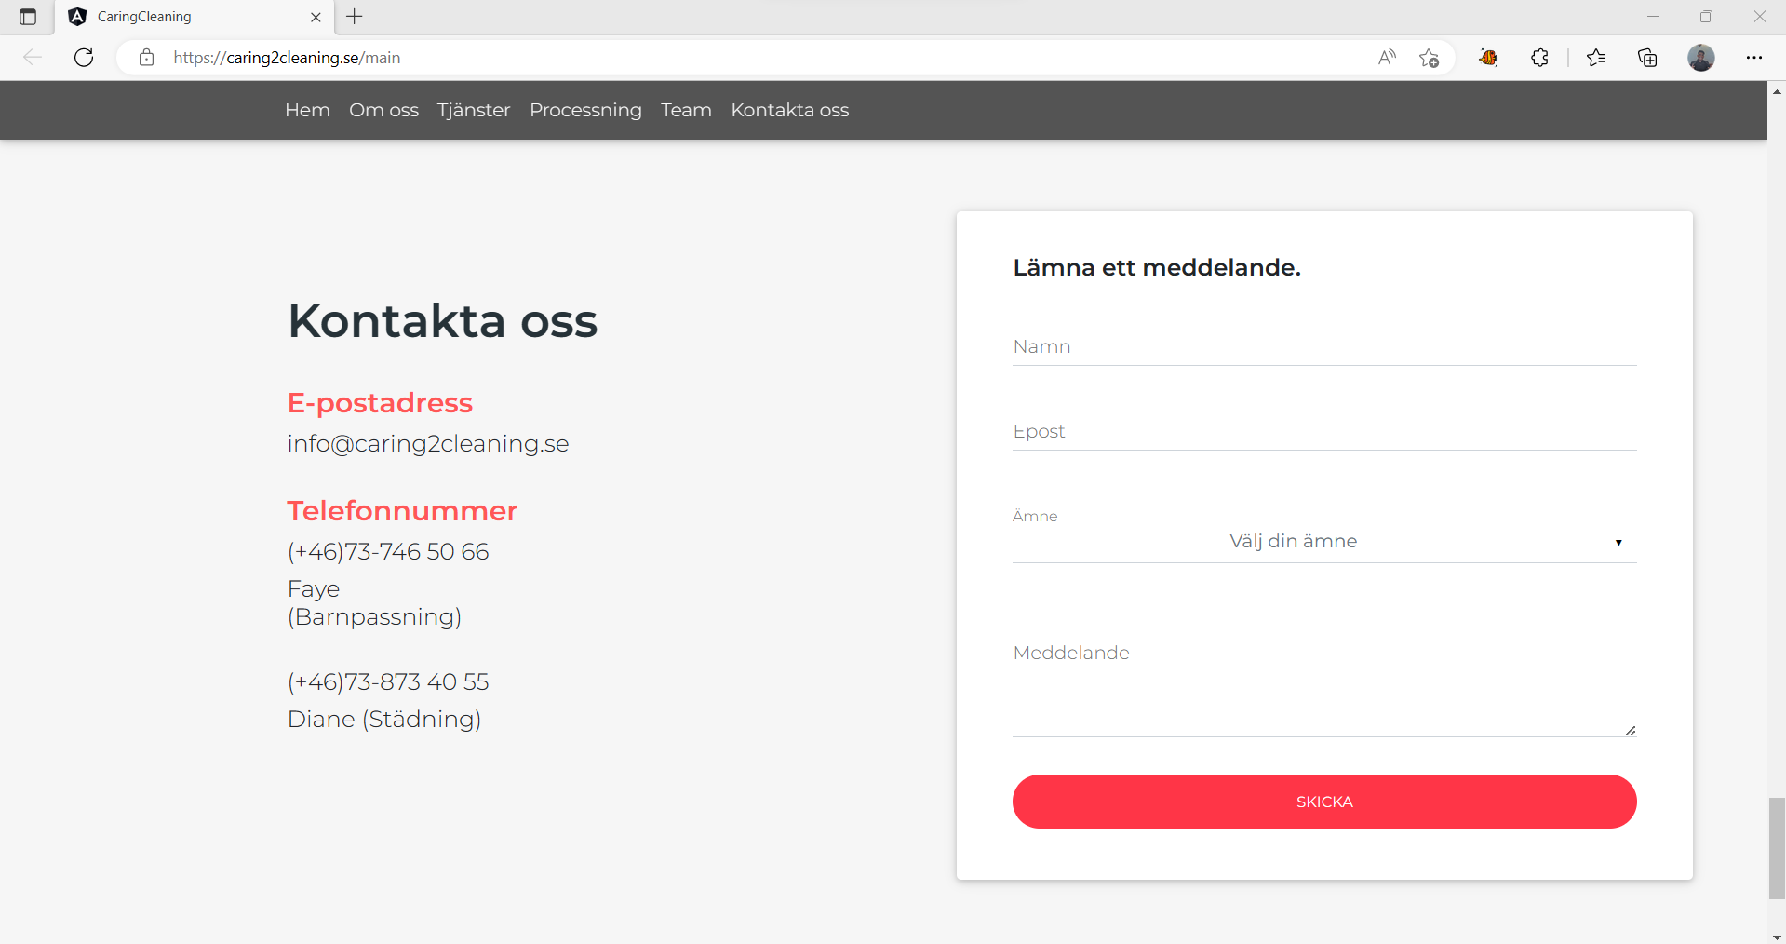Screen dimensions: 1786x944
Task: Open Settings and more ellipsis menu
Action: (x=1753, y=58)
